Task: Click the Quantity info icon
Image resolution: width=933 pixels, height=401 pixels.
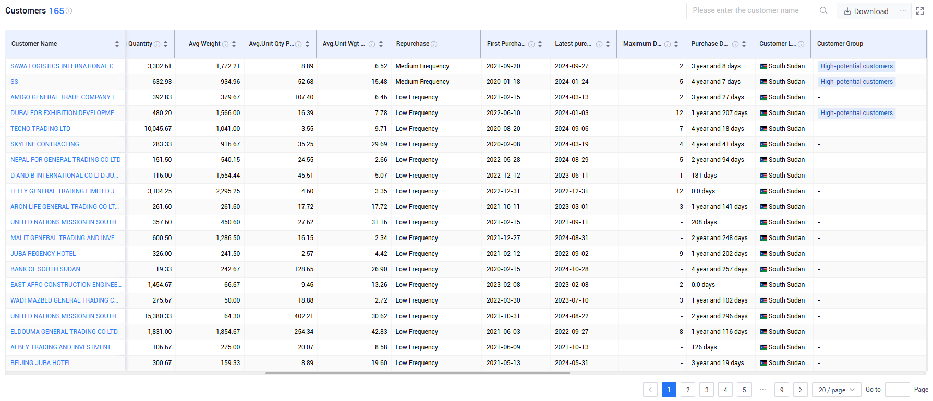Action: pyautogui.click(x=157, y=44)
